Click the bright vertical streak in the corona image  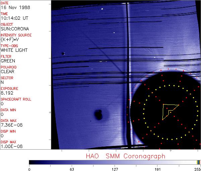tap(127, 67)
